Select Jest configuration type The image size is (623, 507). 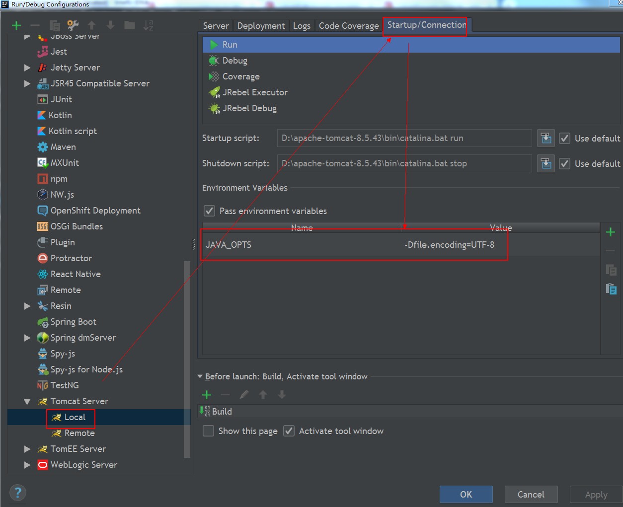pos(59,52)
